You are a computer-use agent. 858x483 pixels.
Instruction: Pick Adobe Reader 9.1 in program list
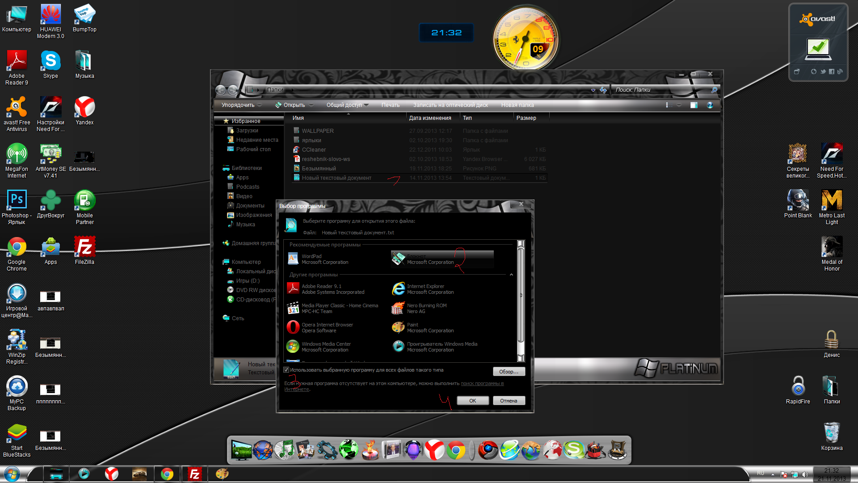click(326, 289)
